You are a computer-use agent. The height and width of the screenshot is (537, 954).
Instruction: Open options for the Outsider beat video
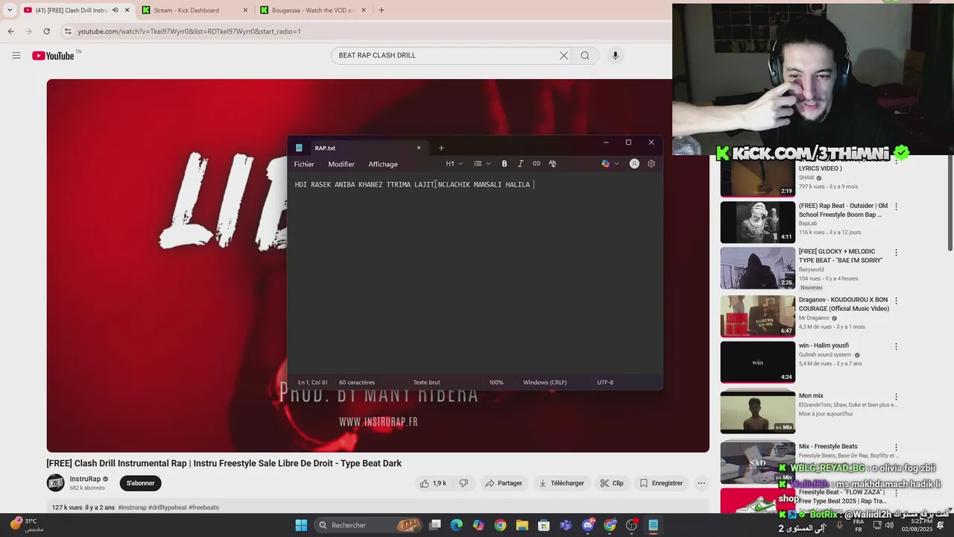coord(896,207)
